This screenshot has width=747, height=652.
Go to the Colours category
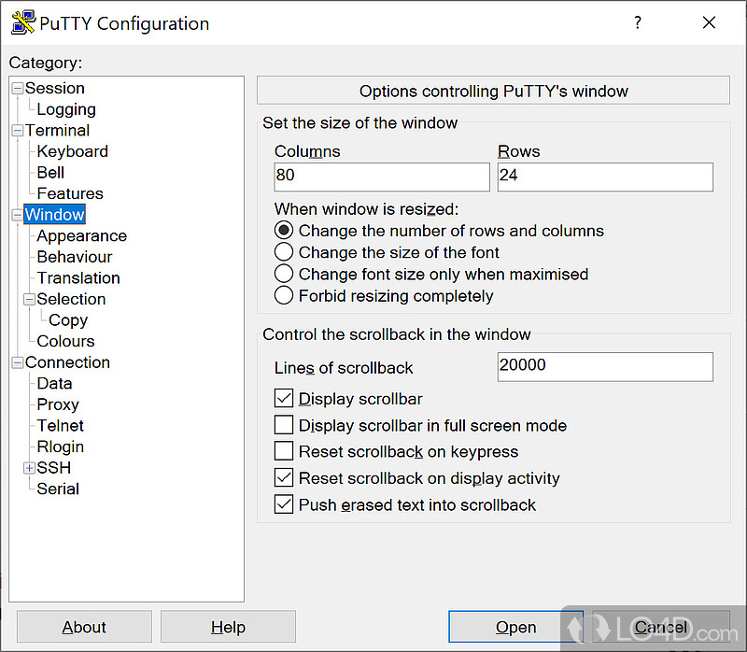65,341
